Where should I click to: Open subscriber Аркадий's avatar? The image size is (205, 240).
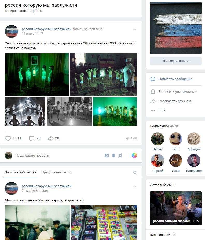(194, 139)
